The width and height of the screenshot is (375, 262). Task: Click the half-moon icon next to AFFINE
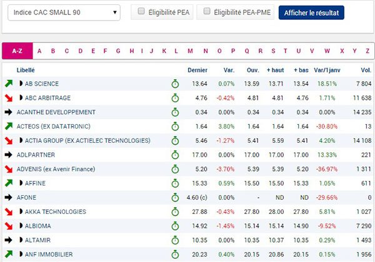(21, 183)
